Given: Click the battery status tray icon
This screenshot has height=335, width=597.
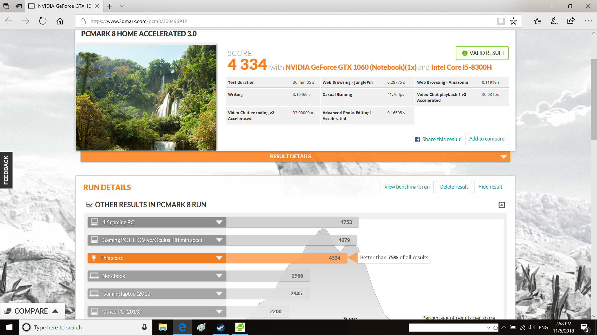Looking at the screenshot, I should [513, 327].
